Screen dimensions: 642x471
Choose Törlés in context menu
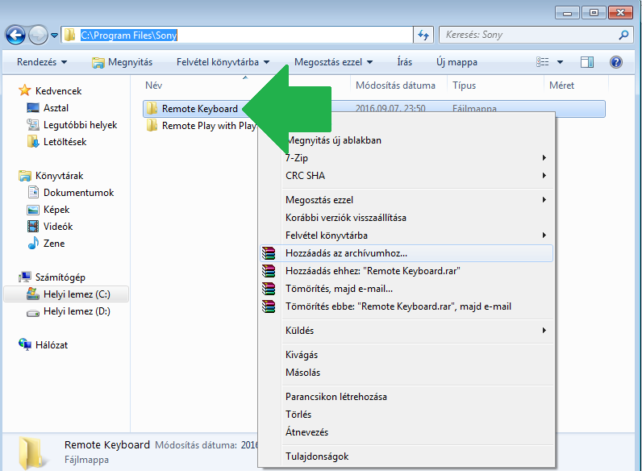(406, 415)
